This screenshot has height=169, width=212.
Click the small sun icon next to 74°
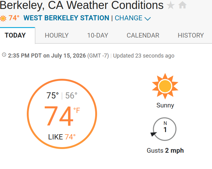coord(3,18)
